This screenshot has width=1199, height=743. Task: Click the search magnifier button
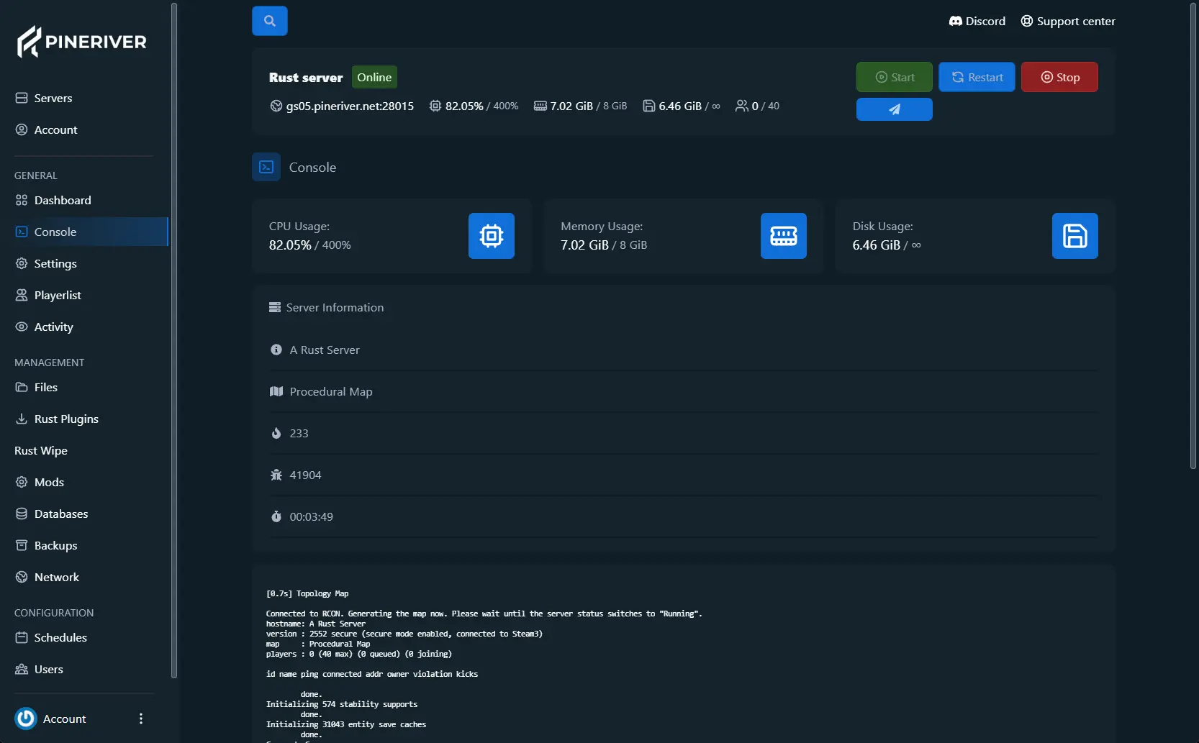(x=270, y=21)
